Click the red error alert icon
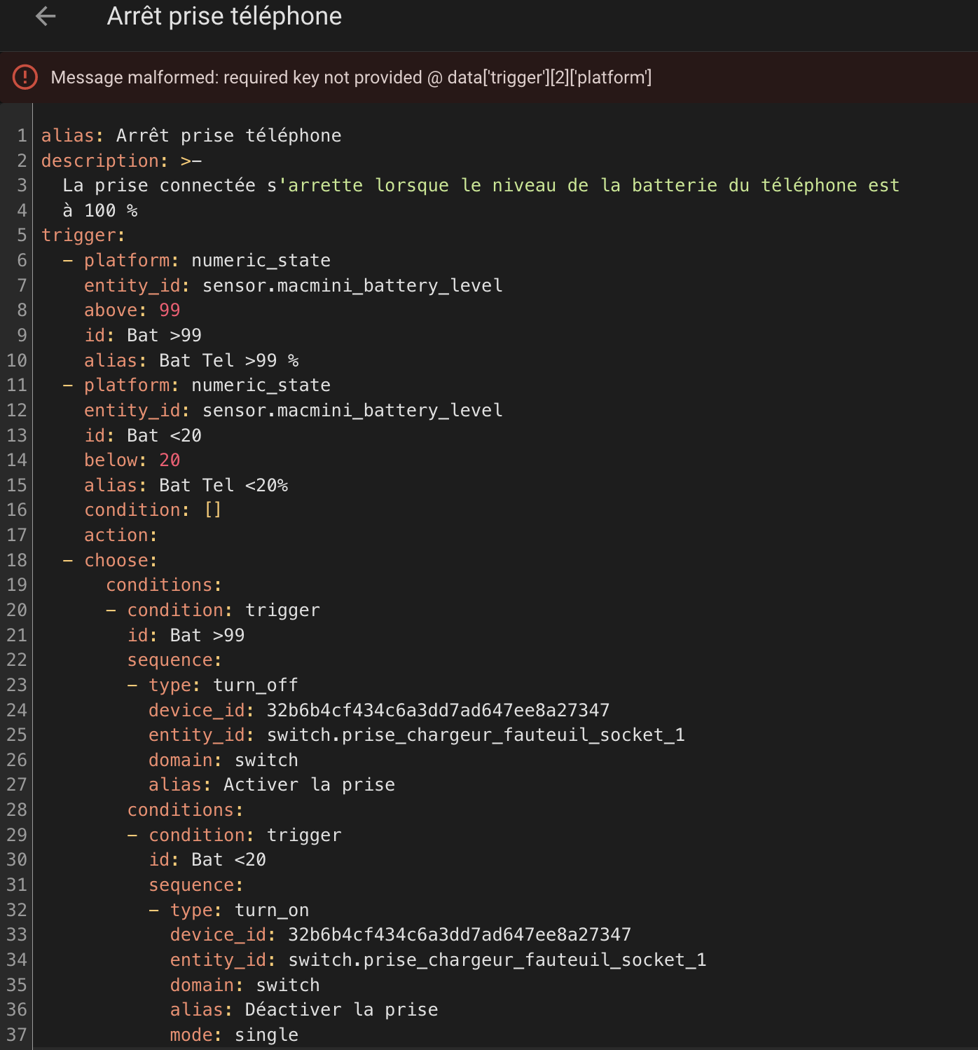978x1050 pixels. tap(25, 77)
